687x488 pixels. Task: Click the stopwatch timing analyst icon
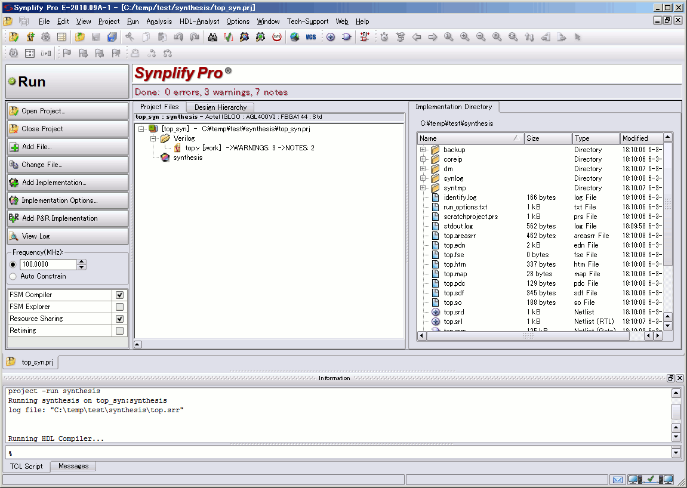pos(384,37)
